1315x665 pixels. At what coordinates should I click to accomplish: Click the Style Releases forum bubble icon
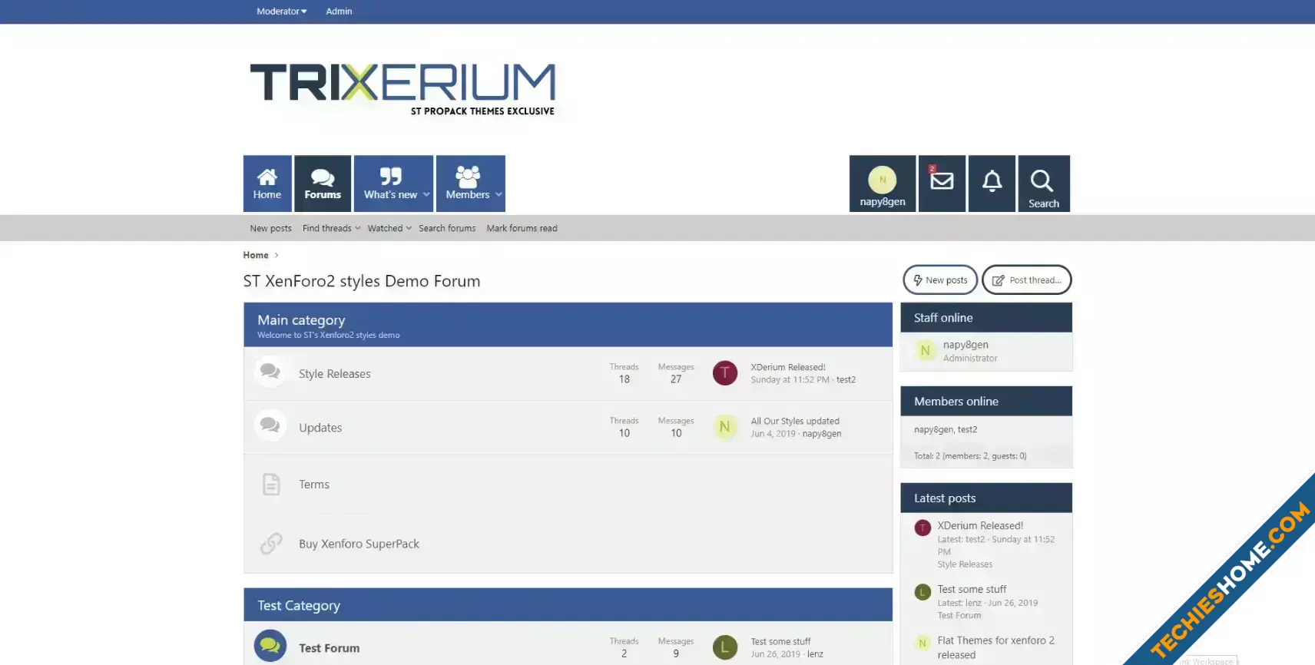pos(270,372)
